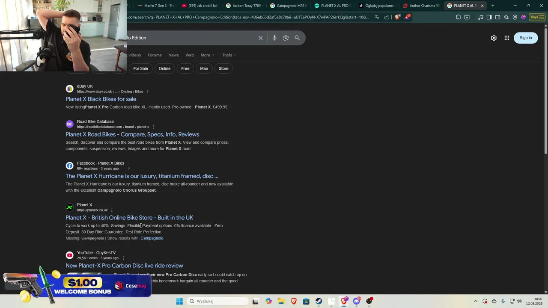
Task: Switch to Marlin 7 Gen 2 browser tab
Action: coord(156,6)
